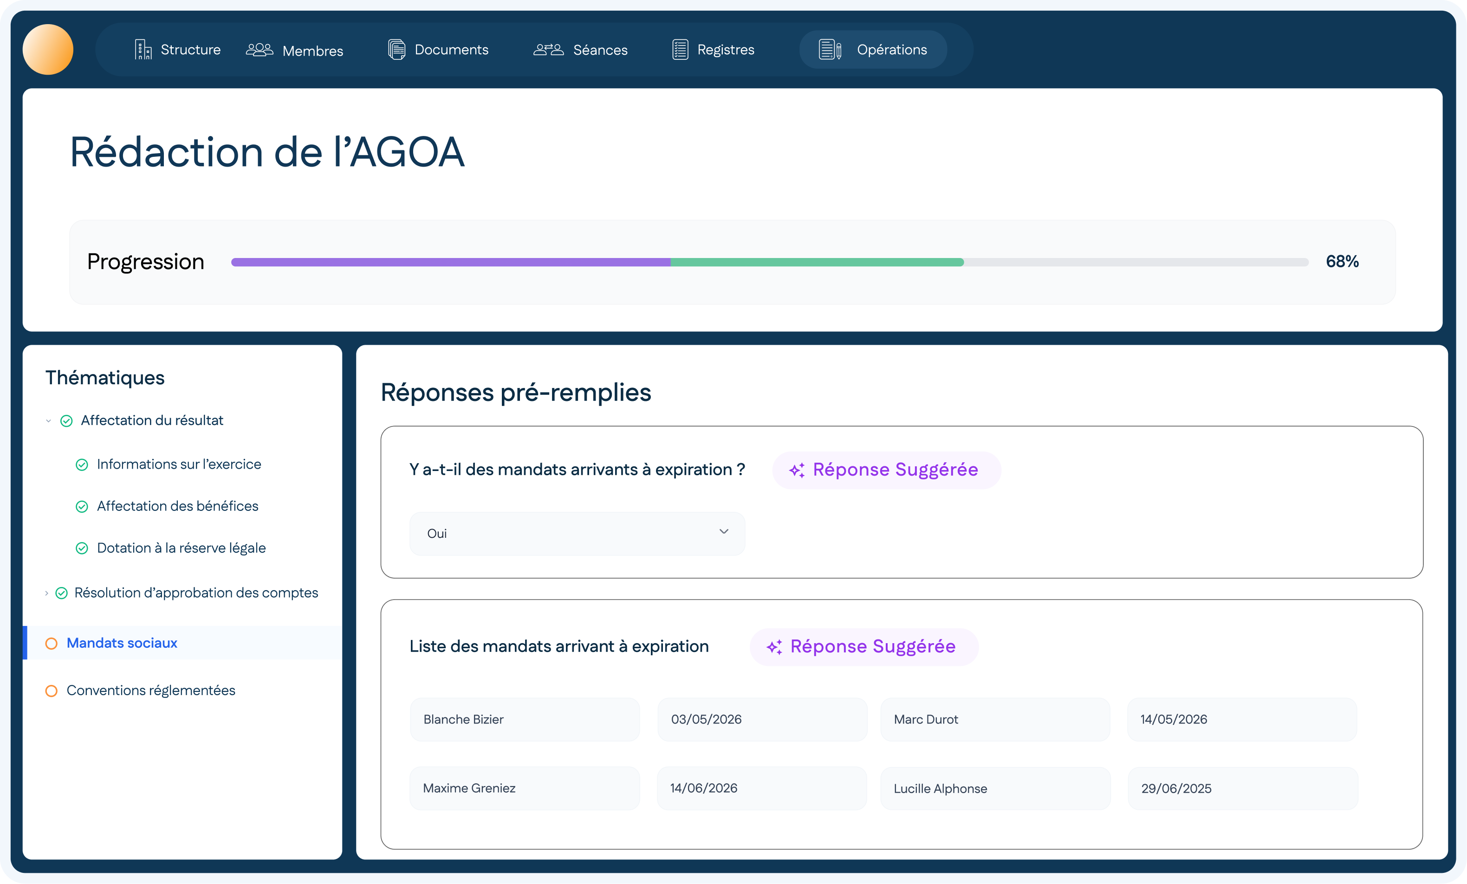Click the Lucille Alphonse name field
This screenshot has height=884, width=1467.
[x=995, y=789]
